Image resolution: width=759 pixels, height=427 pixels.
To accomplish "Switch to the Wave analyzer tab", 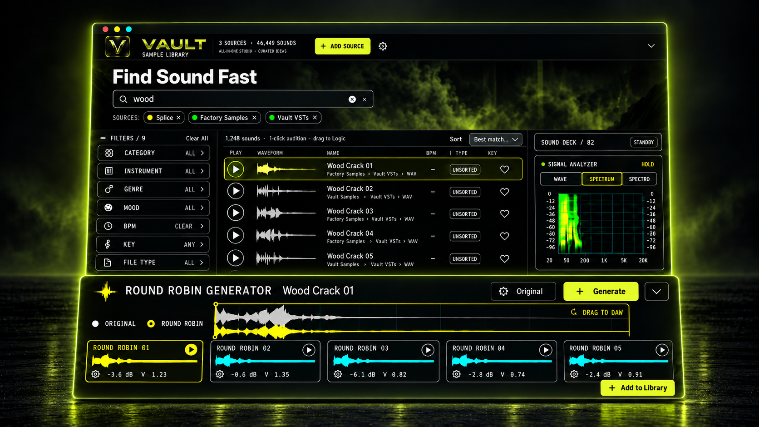I will (561, 179).
